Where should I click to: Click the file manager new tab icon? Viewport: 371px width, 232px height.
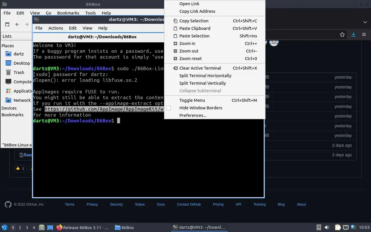tap(7, 24)
